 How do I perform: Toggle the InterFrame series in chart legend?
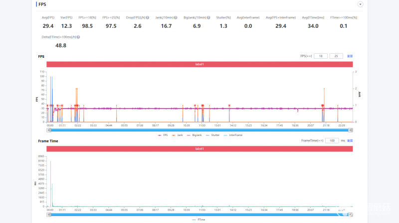233,135
